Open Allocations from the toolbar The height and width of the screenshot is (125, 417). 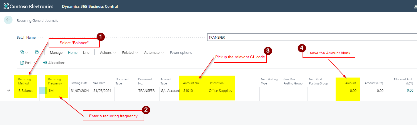click(54, 63)
